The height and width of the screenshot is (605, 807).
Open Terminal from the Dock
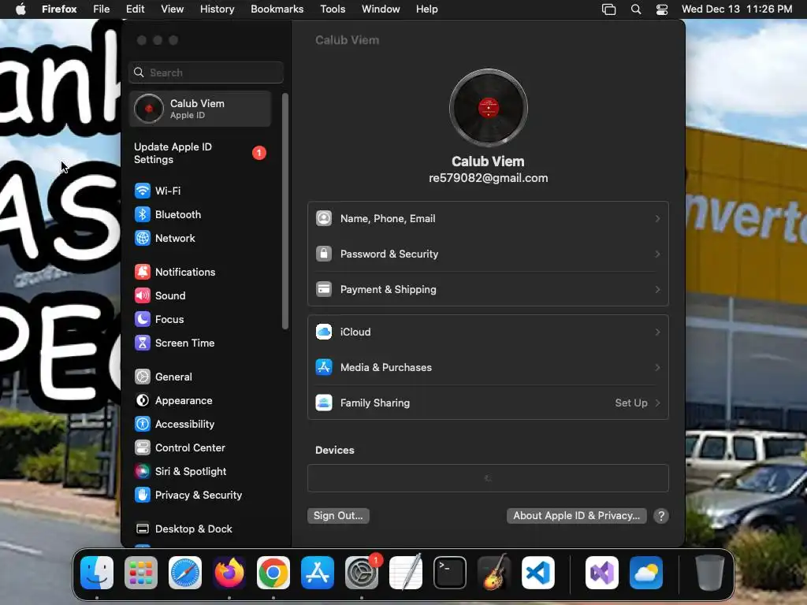click(x=450, y=573)
